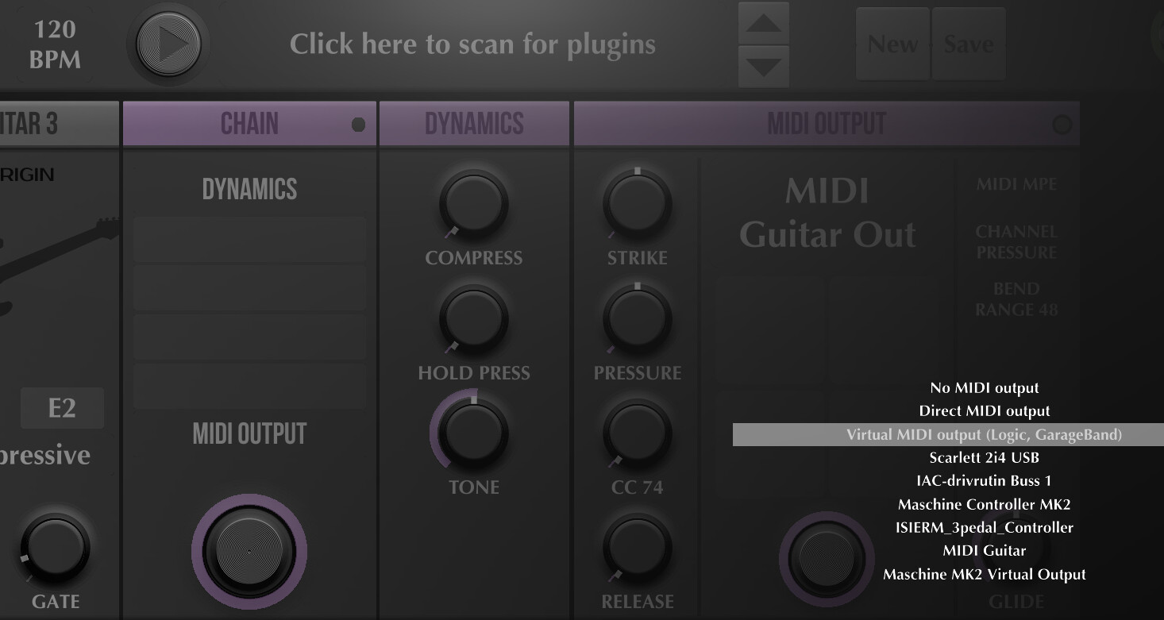Toggle the MIDI Output header power indicator
The image size is (1164, 620).
(x=1061, y=125)
